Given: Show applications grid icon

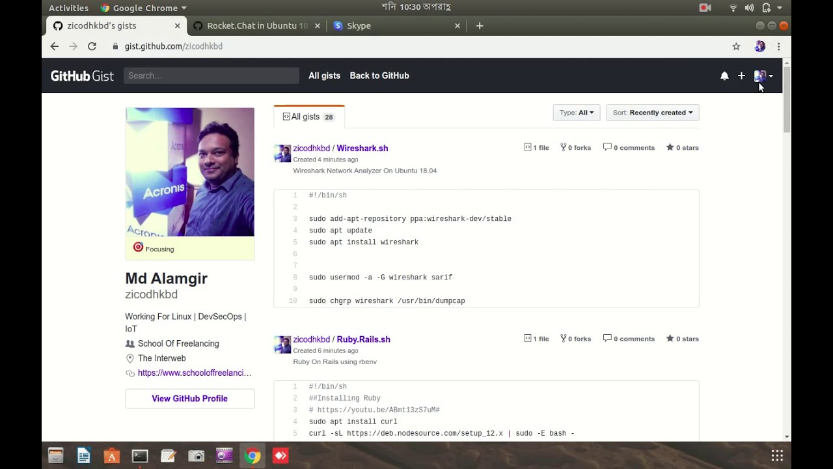Looking at the screenshot, I should click(777, 455).
